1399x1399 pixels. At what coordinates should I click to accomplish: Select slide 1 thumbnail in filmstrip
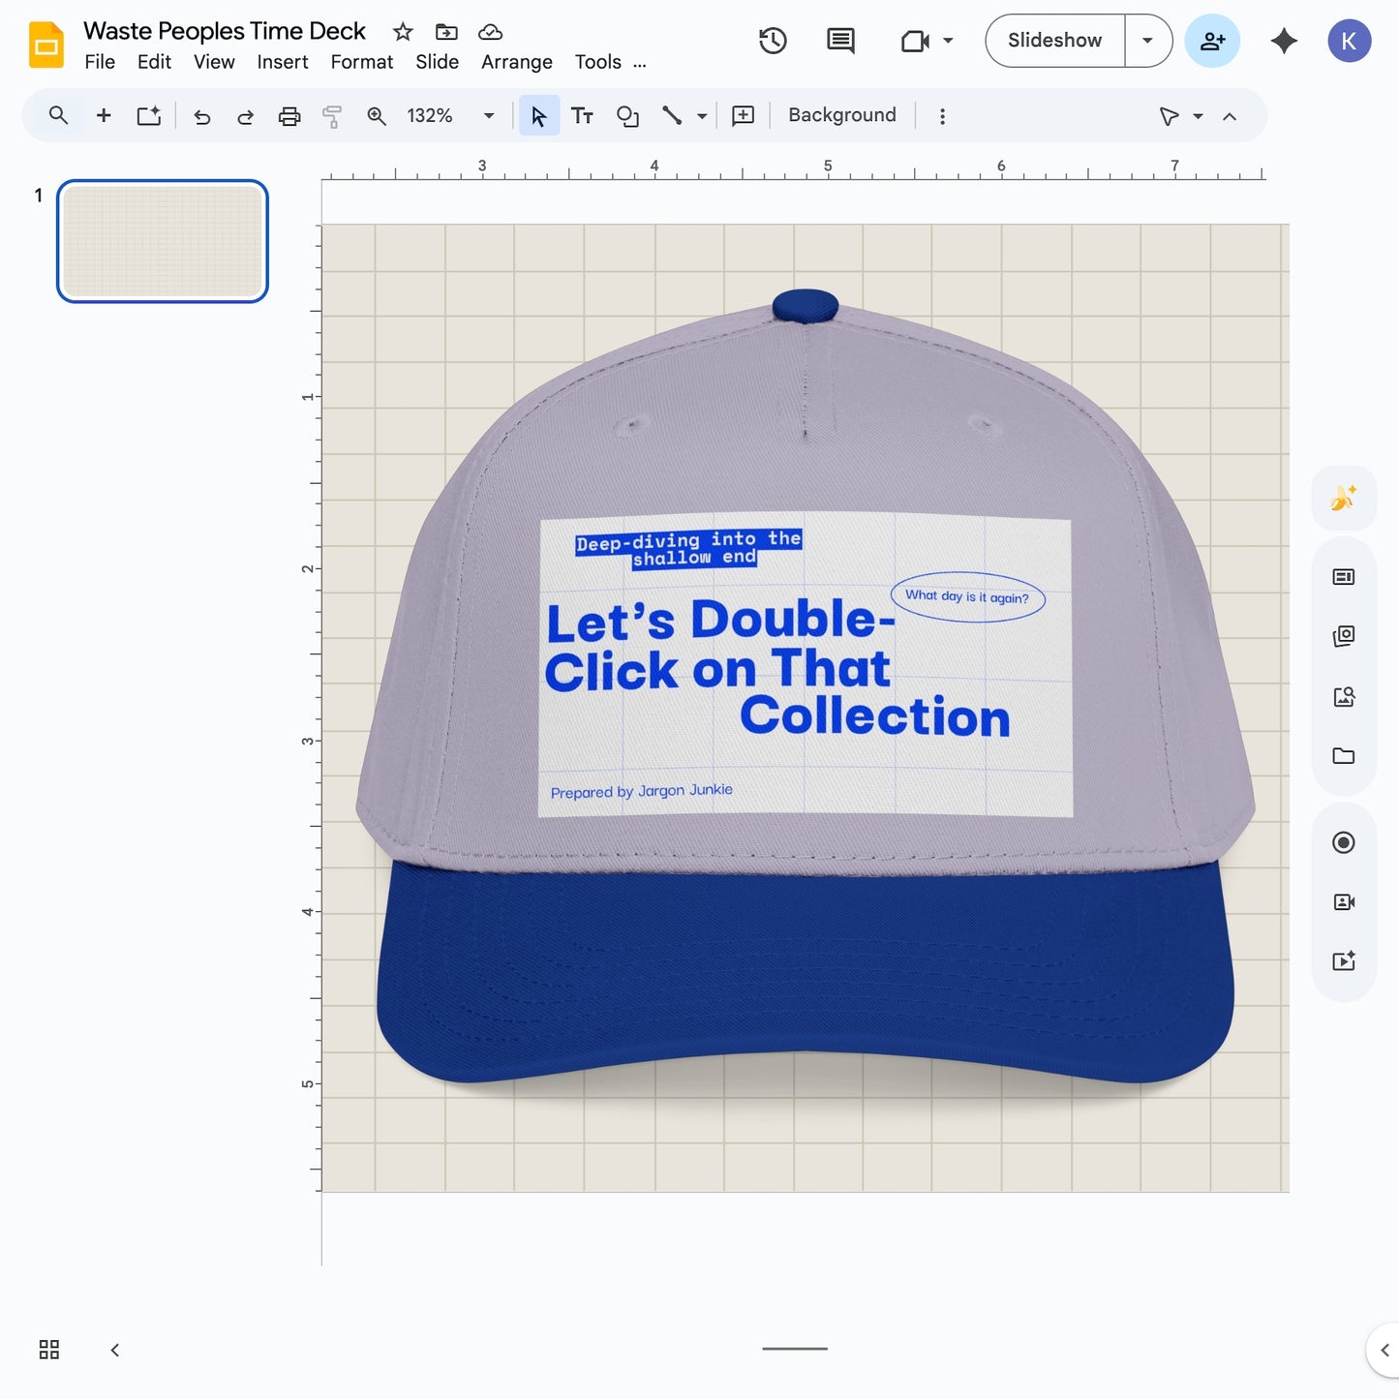coord(163,241)
